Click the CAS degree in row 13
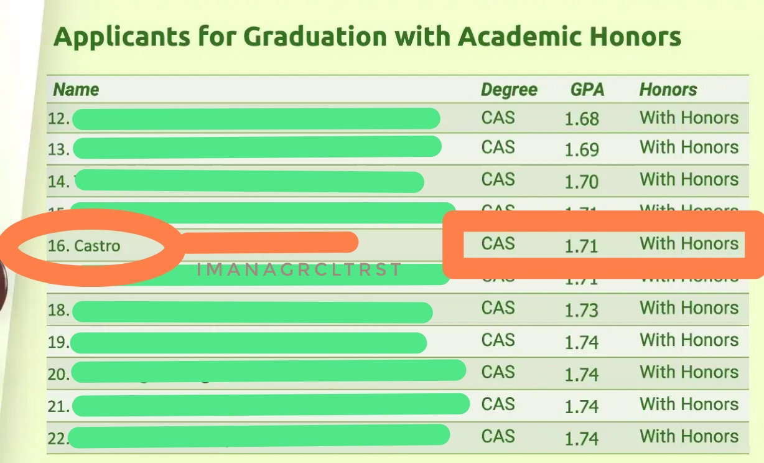 point(498,147)
